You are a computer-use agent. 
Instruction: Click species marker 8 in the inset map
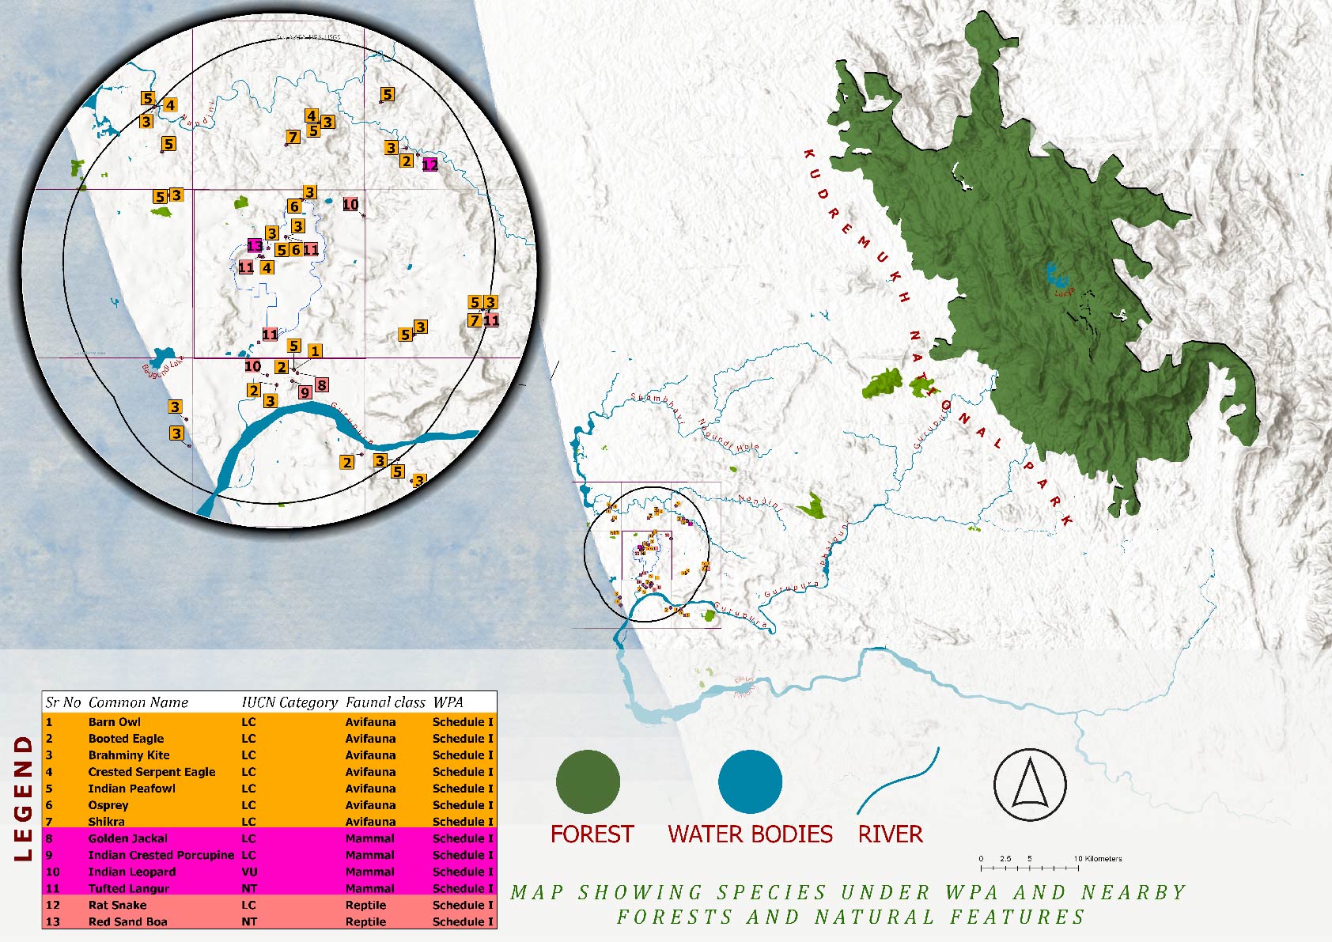tap(321, 385)
